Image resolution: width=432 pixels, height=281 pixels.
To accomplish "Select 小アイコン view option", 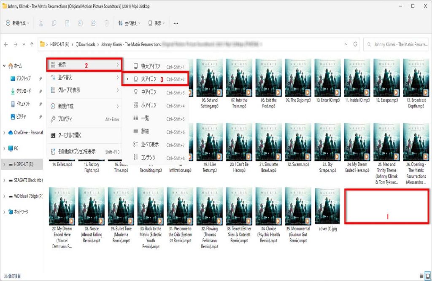I will 148,105.
